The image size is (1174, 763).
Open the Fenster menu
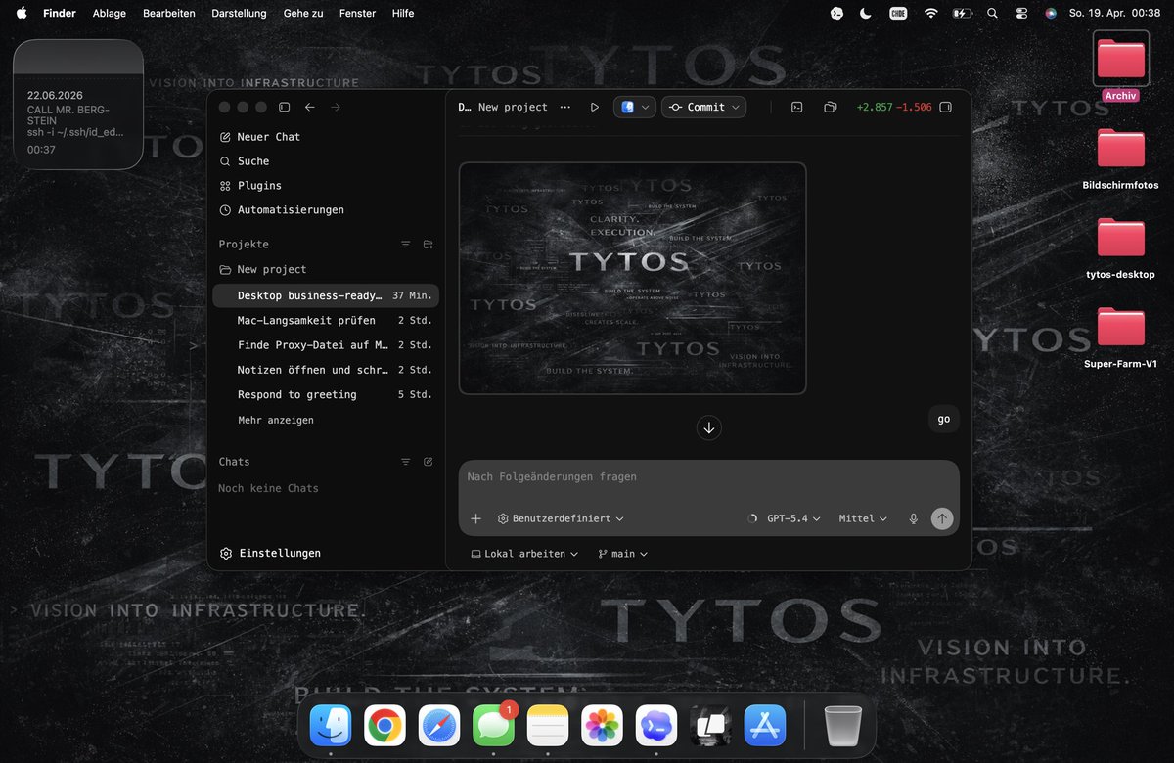pos(357,14)
